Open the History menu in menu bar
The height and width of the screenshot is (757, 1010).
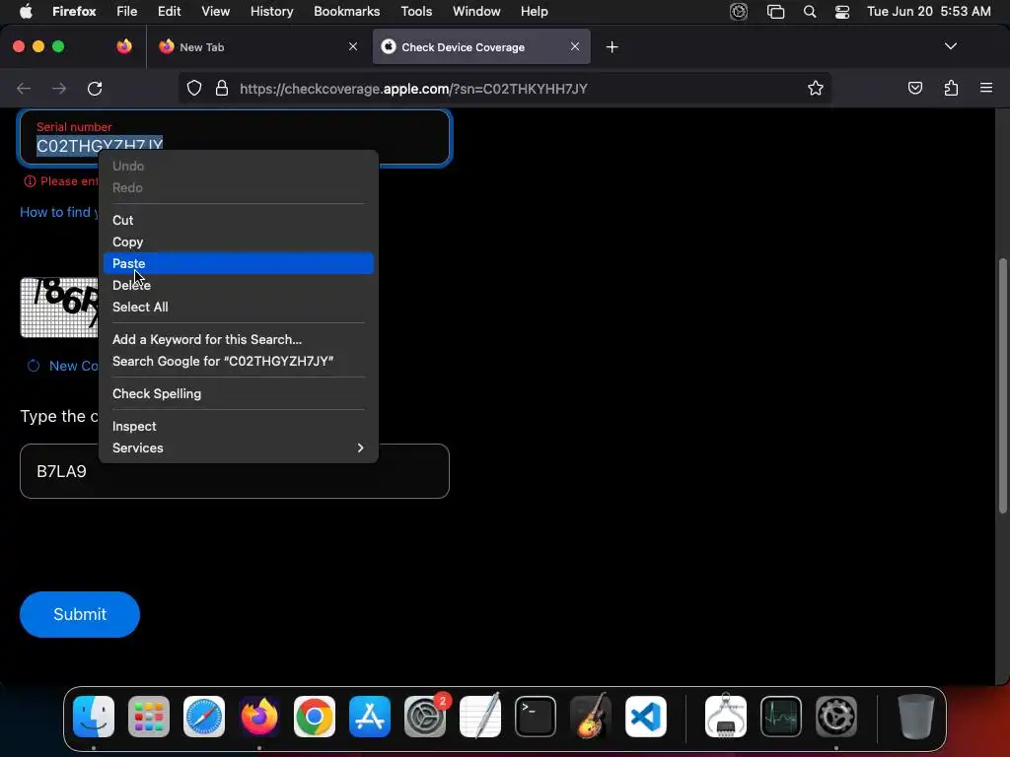(271, 12)
